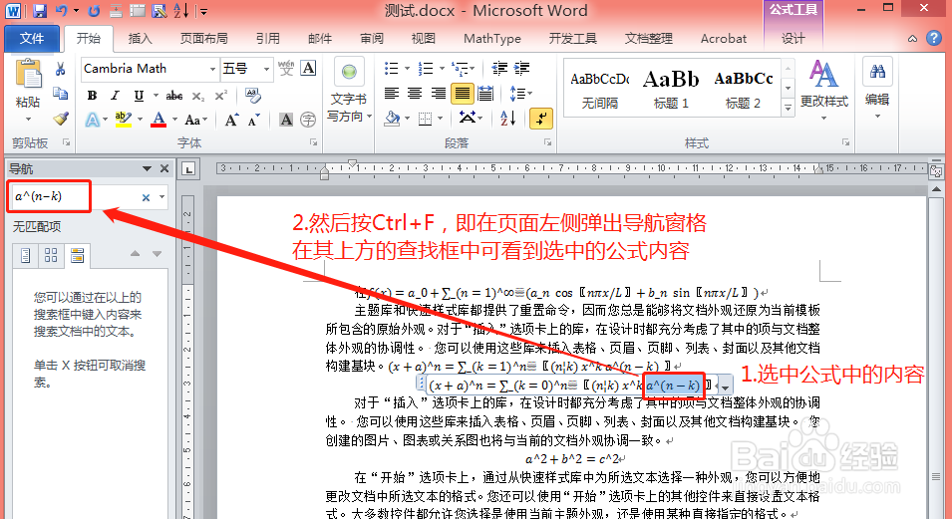The image size is (952, 519).
Task: Open the numbering list dropdown
Action: (442, 68)
